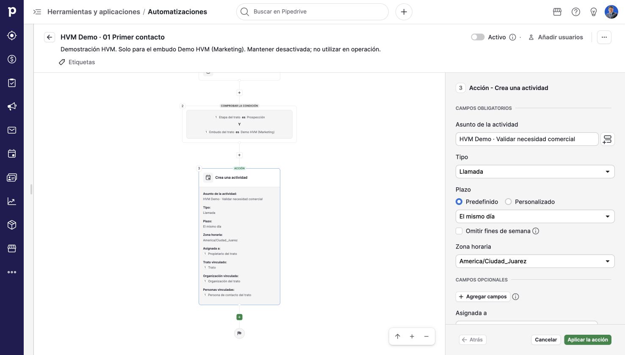Click the merge fields icon beside subject
The width and height of the screenshot is (625, 355).
[608, 139]
